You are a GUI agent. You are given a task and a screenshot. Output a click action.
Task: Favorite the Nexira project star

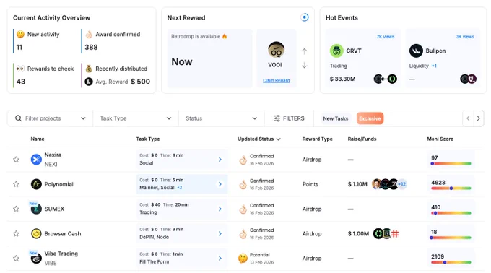pyautogui.click(x=16, y=160)
